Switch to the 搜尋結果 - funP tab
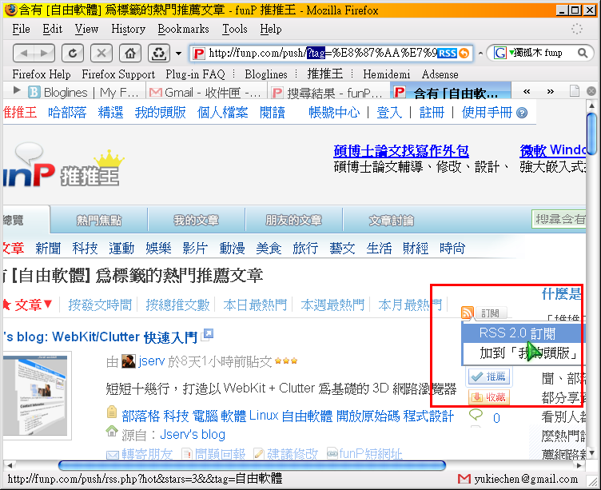601x490 pixels. coord(328,93)
